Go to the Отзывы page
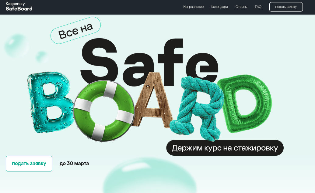The width and height of the screenshot is (315, 193). pyautogui.click(x=241, y=7)
